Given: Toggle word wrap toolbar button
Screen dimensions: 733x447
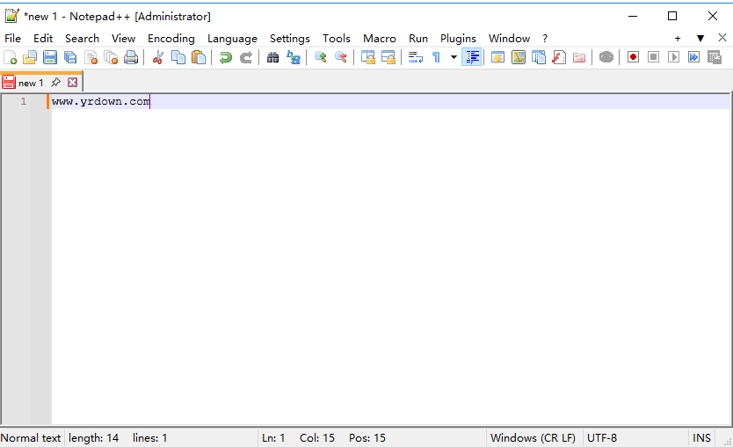Looking at the screenshot, I should (416, 57).
